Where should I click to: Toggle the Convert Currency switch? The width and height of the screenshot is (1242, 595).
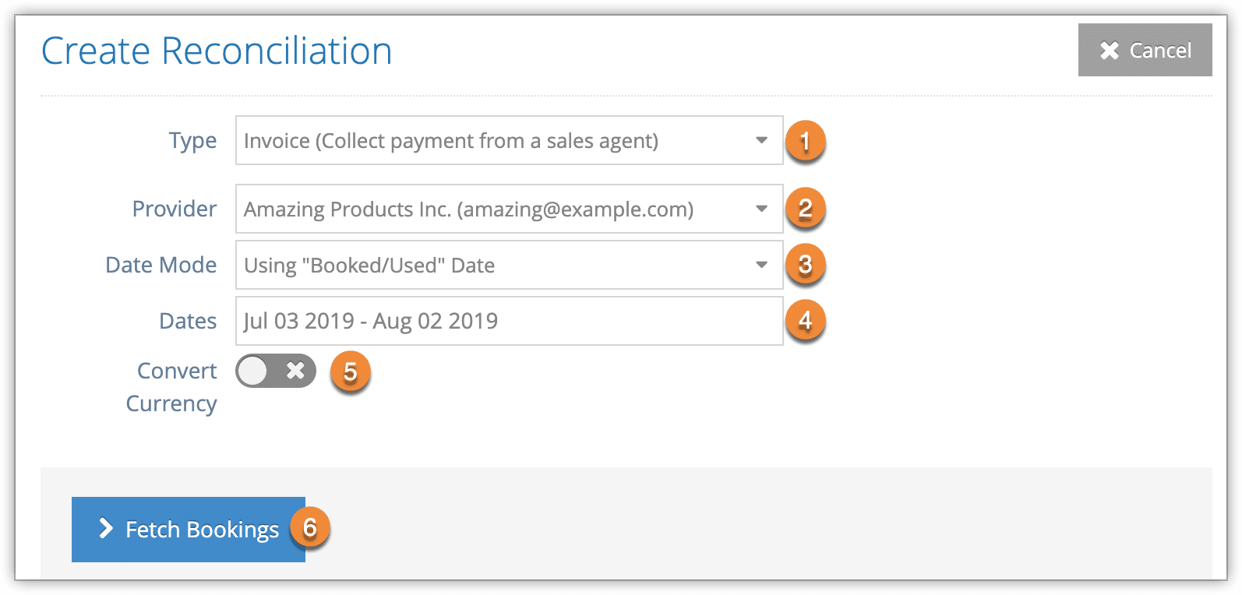click(x=276, y=371)
